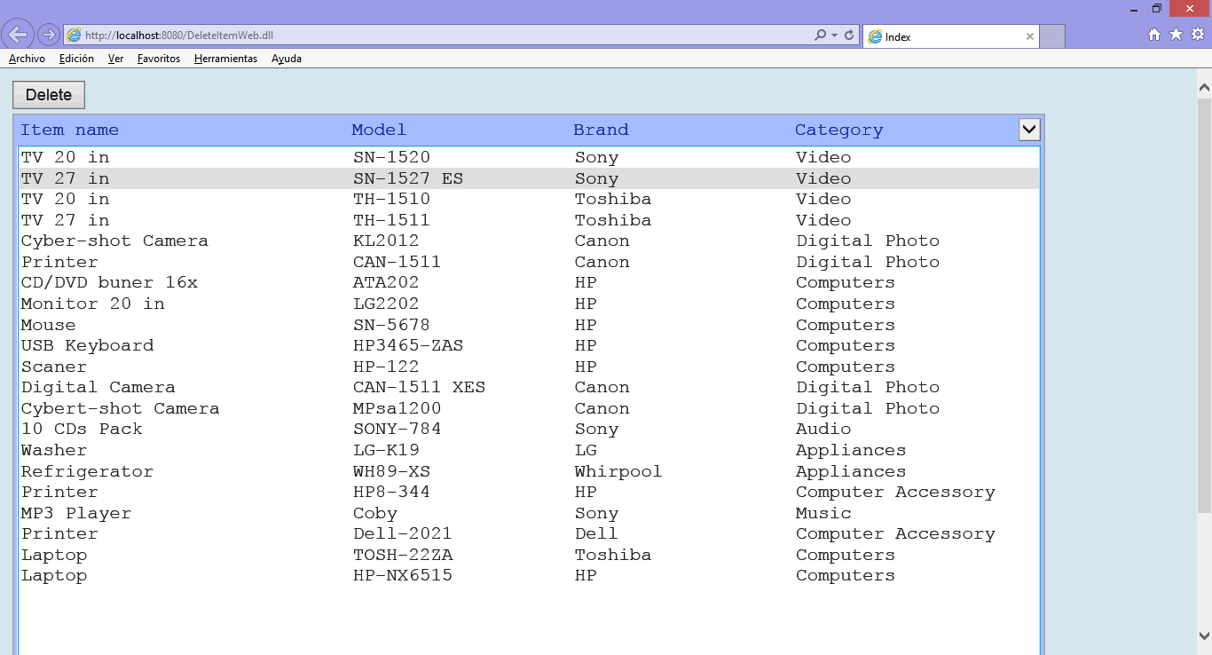Image resolution: width=1212 pixels, height=655 pixels.
Task: Click the Delete button
Action: click(x=49, y=95)
